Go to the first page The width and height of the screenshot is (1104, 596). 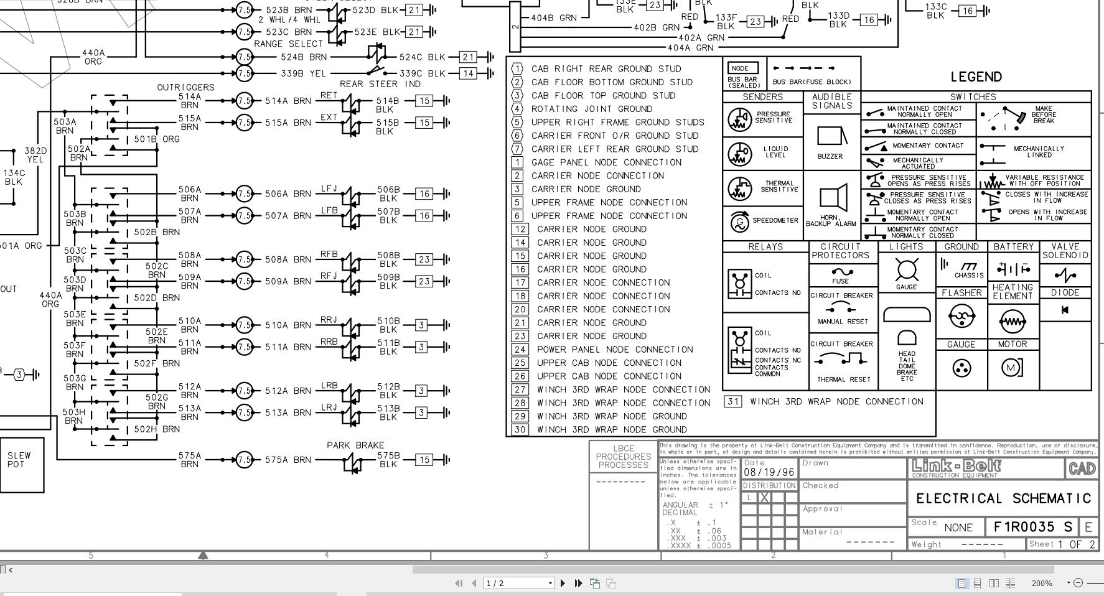[459, 584]
